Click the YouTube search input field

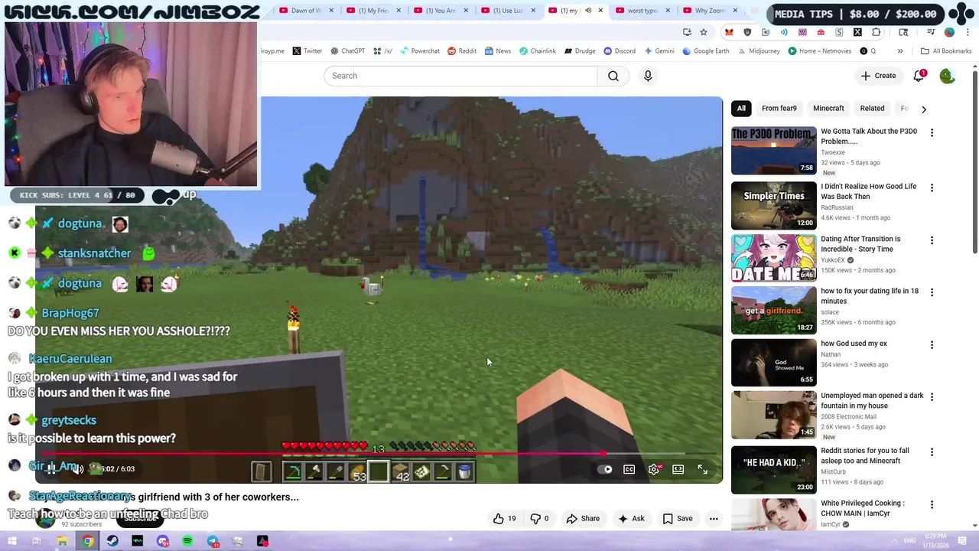tap(460, 76)
